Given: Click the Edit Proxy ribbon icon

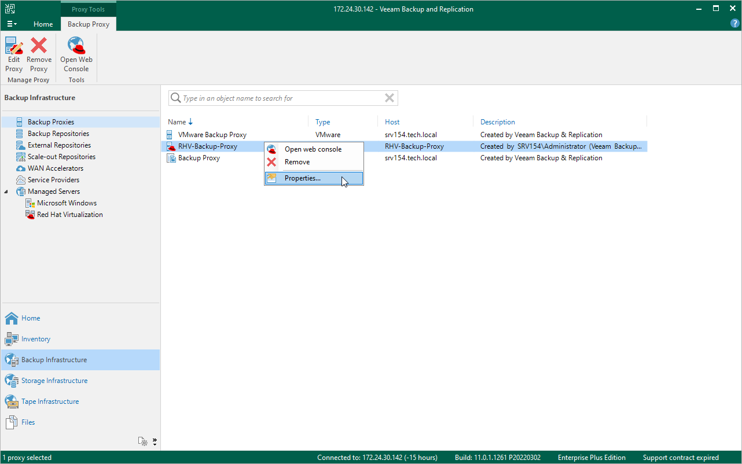Looking at the screenshot, I should click(x=14, y=46).
